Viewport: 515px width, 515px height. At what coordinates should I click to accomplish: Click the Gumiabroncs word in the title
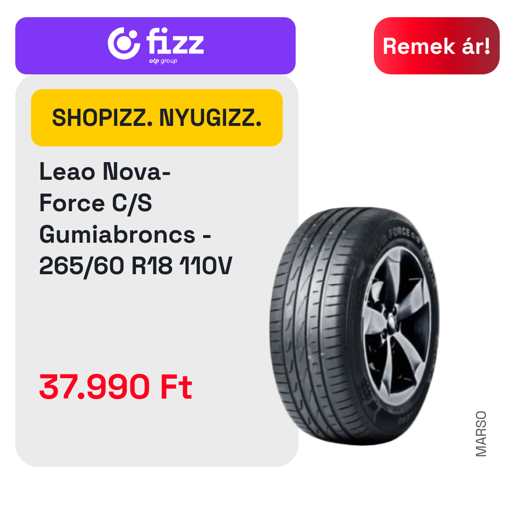pos(117,235)
